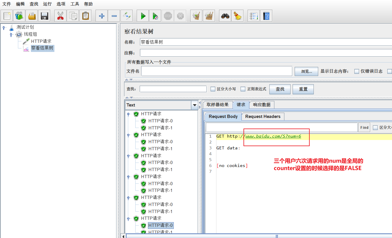Save the test plan with disk icon
The width and height of the screenshot is (392, 238).
pos(44,16)
